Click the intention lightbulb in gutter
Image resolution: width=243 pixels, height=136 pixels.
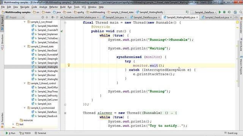point(69,65)
